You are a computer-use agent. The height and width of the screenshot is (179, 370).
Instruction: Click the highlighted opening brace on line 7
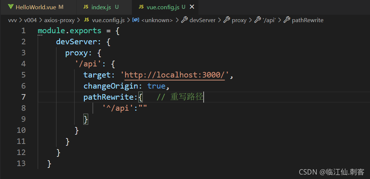(x=141, y=97)
